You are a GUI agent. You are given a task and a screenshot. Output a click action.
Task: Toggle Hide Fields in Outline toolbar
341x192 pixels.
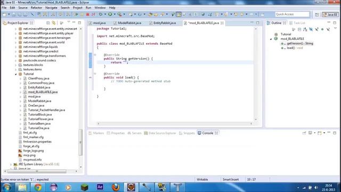[311, 29]
